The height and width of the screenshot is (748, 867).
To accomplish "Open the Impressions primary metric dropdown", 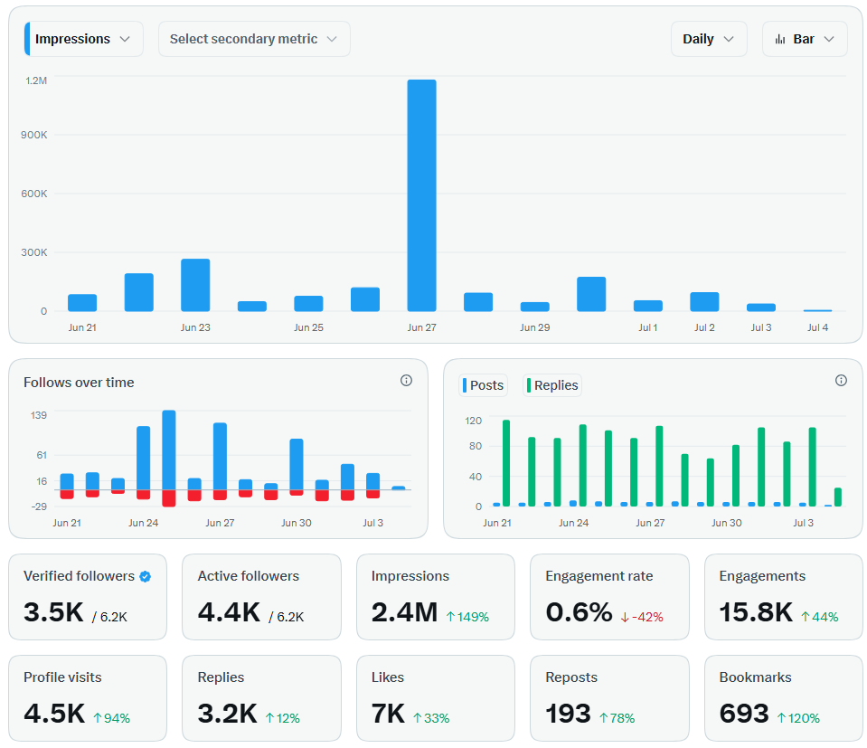I will click(x=83, y=39).
